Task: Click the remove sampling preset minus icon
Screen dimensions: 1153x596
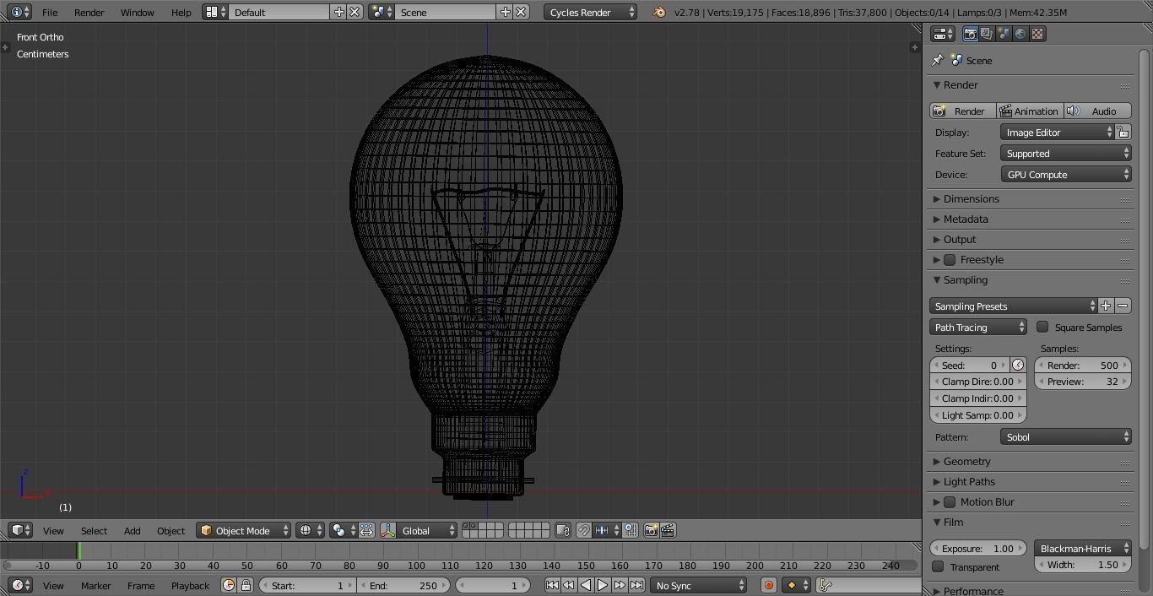Action: click(x=1123, y=306)
